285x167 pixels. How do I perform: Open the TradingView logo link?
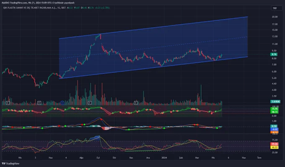click(x=10, y=164)
